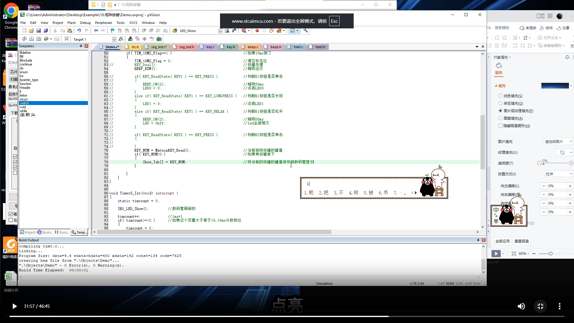Image resolution: width=574 pixels, height=323 pixels.
Task: Collapse the 填充 section triangle
Action: tap(496, 86)
